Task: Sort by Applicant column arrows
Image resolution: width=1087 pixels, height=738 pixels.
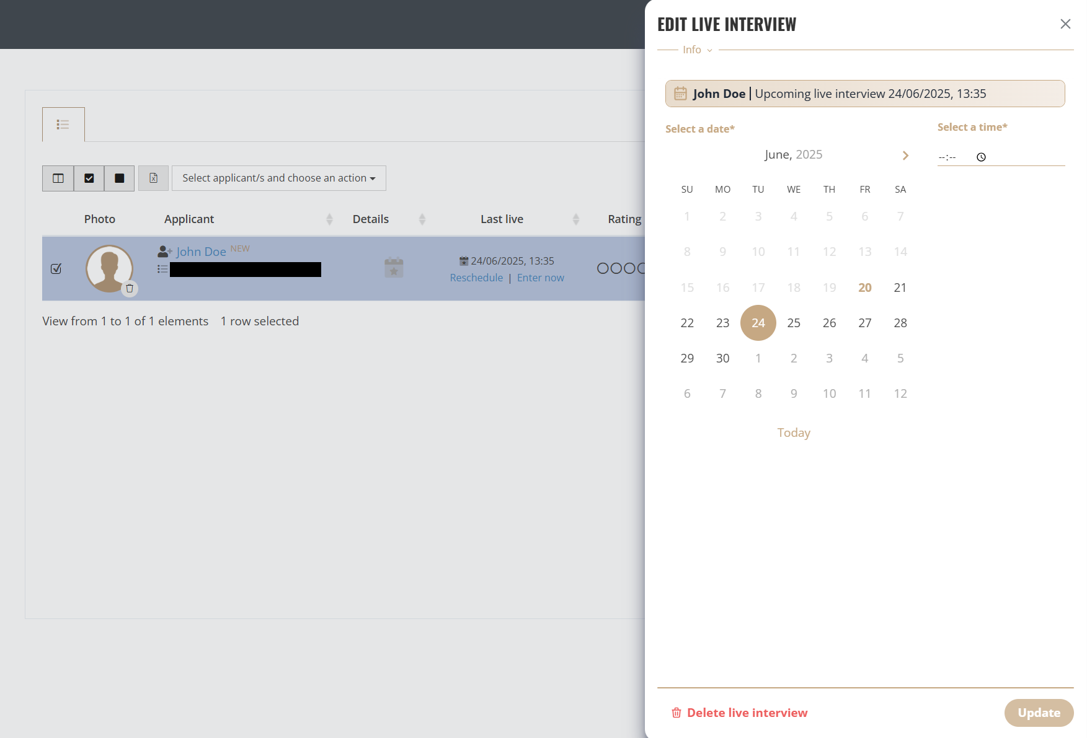Action: [x=329, y=219]
